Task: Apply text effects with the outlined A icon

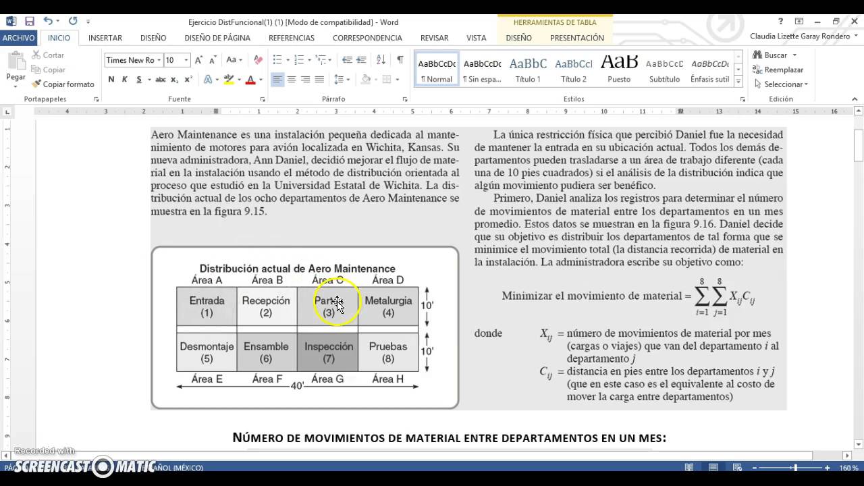Action: (x=209, y=80)
